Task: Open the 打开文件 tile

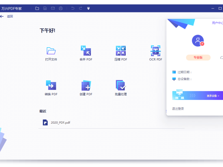Action: [51, 54]
